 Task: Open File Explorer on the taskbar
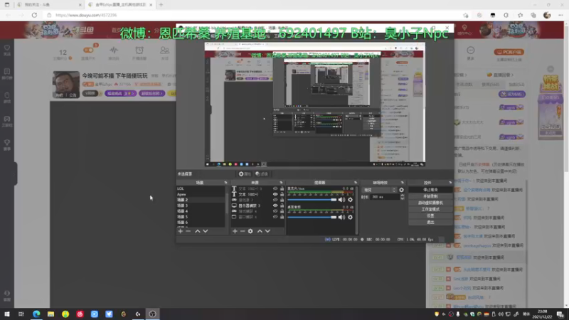tap(50, 314)
